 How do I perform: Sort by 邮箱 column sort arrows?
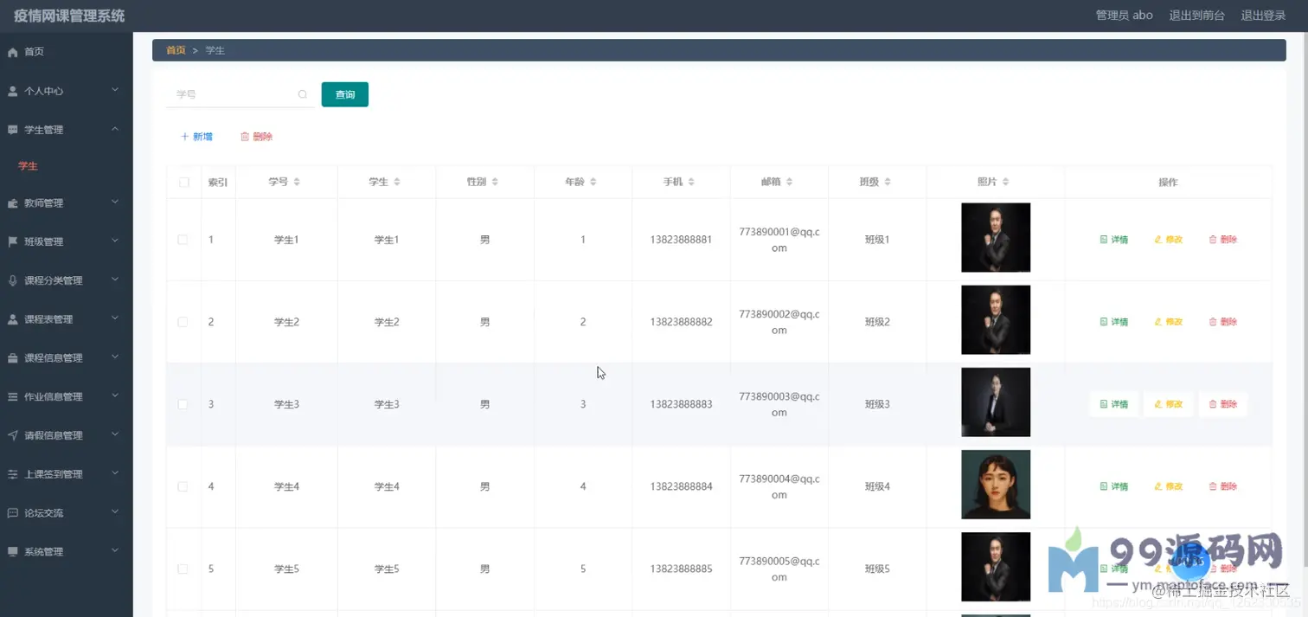click(790, 182)
